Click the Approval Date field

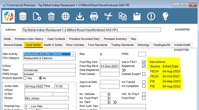coord(110,82)
